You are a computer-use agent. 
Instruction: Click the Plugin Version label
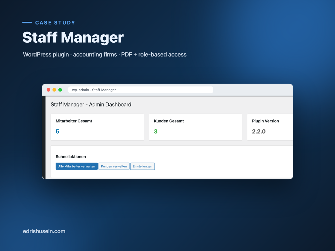coord(265,121)
